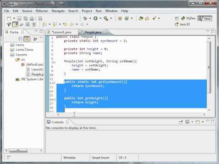Open the New file dropdown arrow
219x164 pixels.
click(x=14, y=18)
